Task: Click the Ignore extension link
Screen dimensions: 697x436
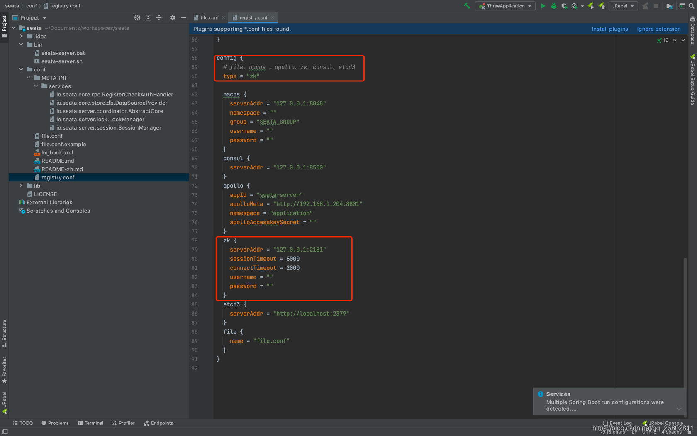Action: click(x=658, y=29)
